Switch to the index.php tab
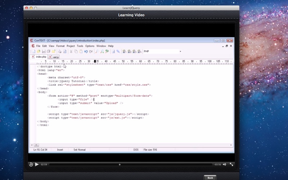The width and height of the screenshot is (288, 180). click(x=39, y=57)
